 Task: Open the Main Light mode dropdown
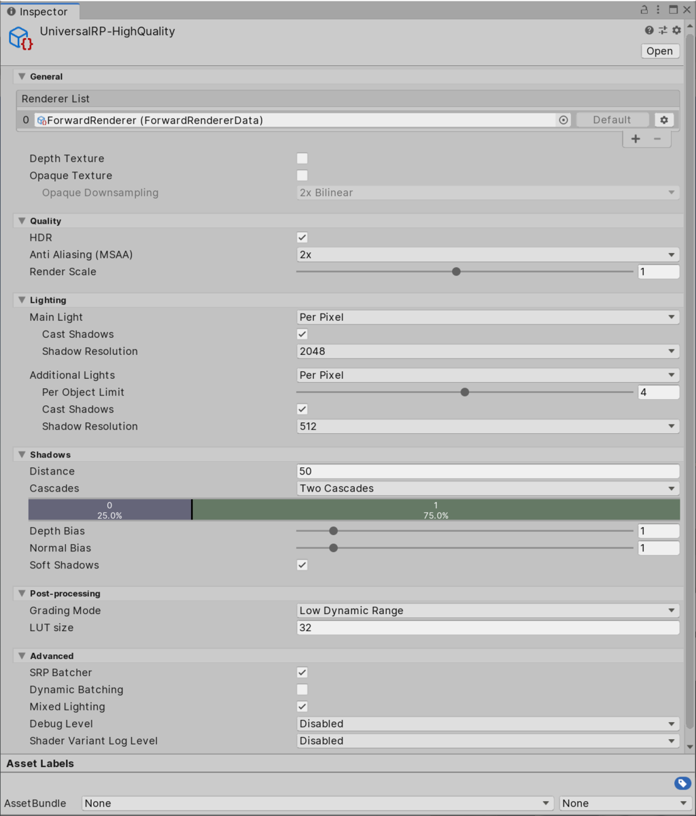[488, 317]
